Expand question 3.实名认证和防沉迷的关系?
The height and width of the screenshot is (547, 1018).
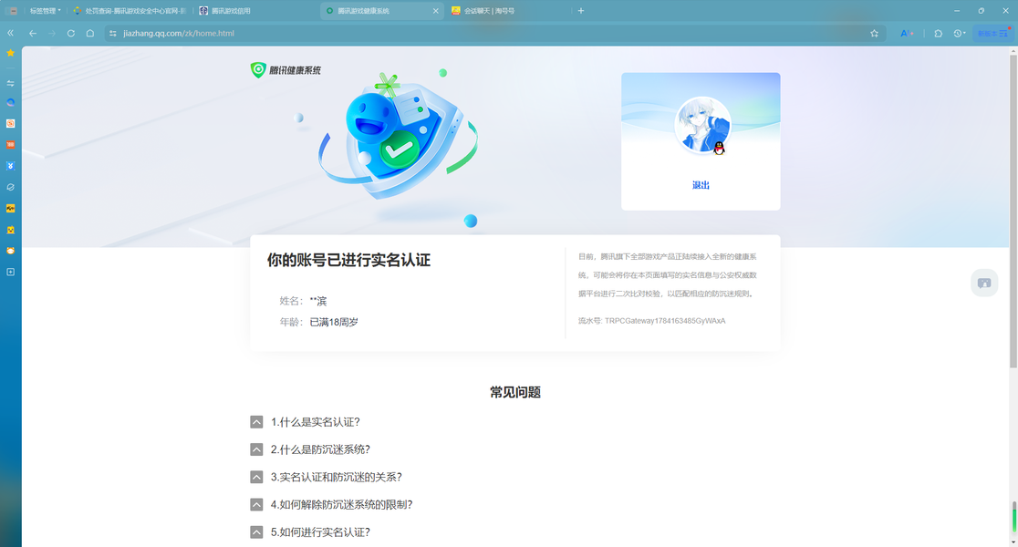326,477
